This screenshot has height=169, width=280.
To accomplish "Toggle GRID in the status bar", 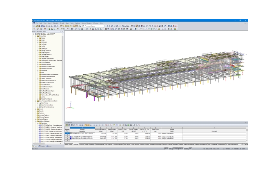I will click(x=170, y=149).
